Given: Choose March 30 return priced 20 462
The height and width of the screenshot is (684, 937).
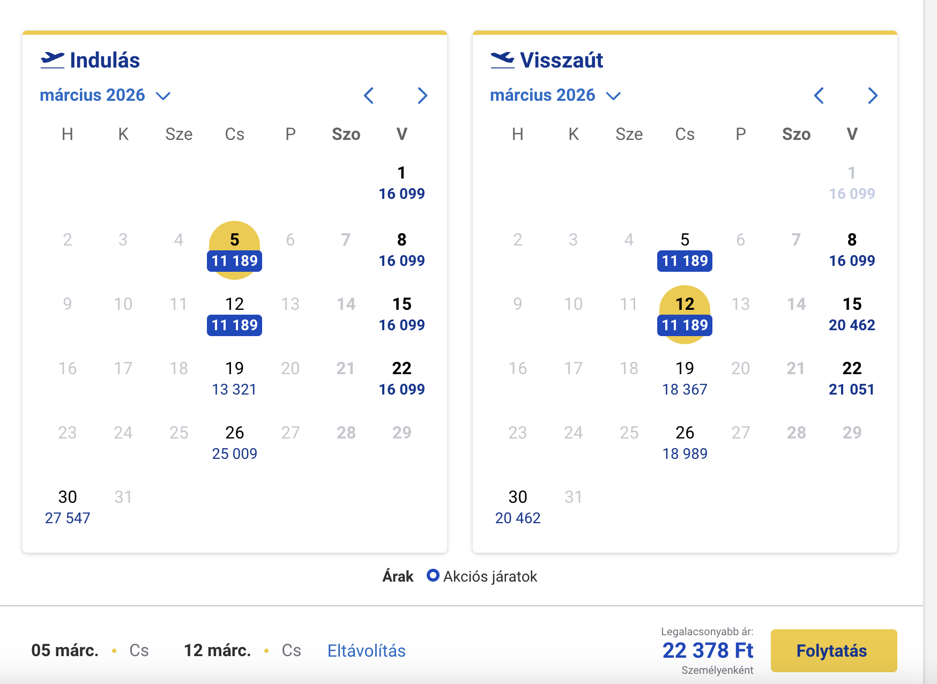Looking at the screenshot, I should (518, 507).
